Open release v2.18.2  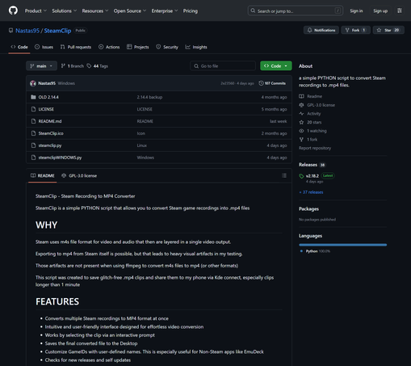(x=312, y=176)
